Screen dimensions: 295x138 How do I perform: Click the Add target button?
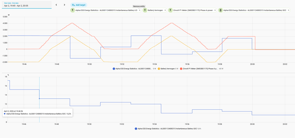click(79, 5)
